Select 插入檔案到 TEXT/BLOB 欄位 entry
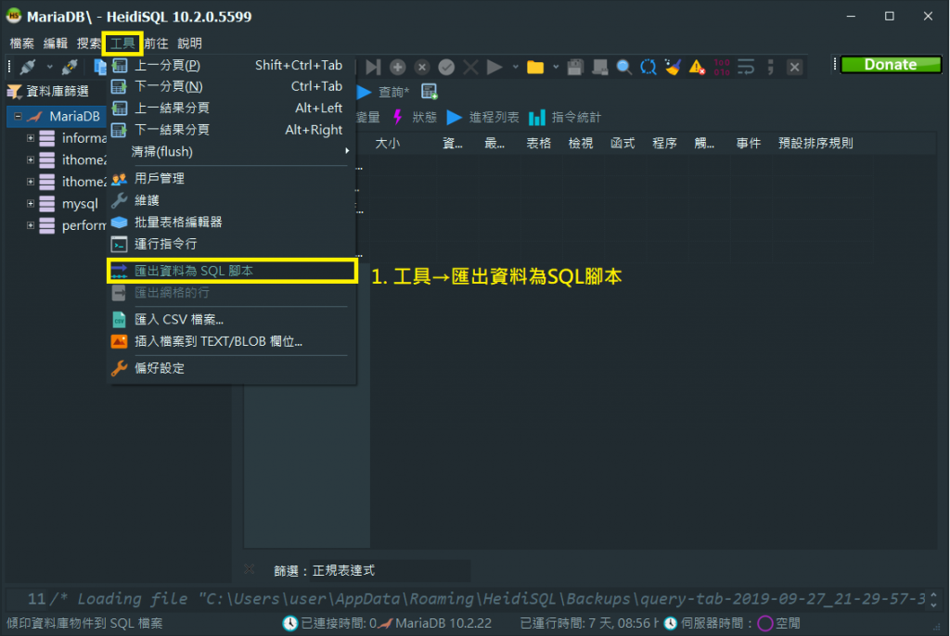The height and width of the screenshot is (636, 950). (x=230, y=341)
